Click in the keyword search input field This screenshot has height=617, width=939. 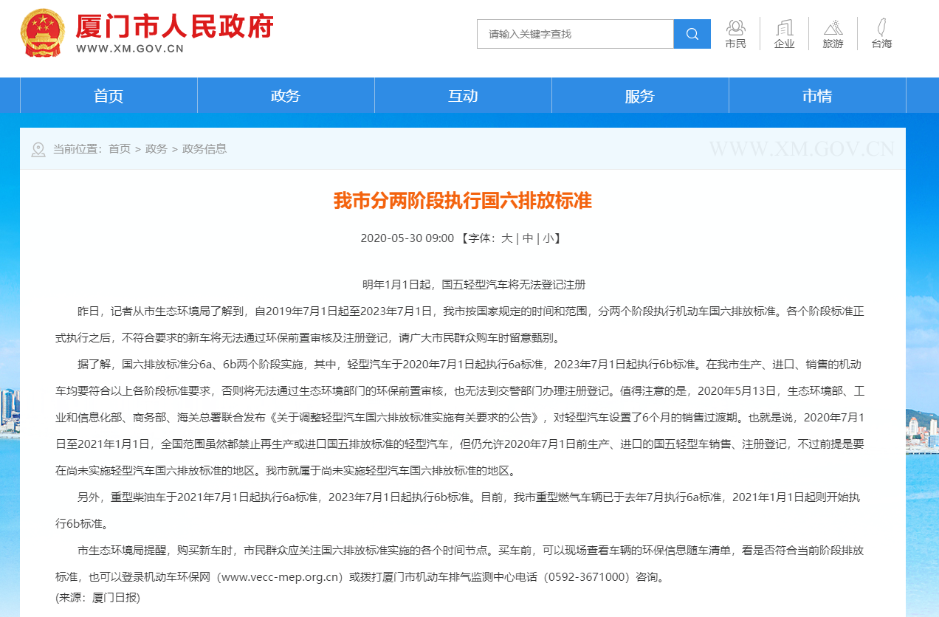coord(575,34)
